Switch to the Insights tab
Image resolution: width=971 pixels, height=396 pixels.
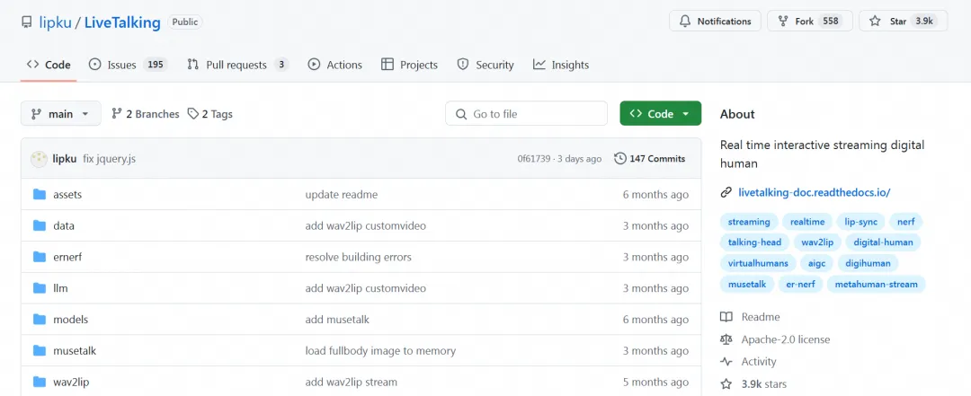coord(561,65)
